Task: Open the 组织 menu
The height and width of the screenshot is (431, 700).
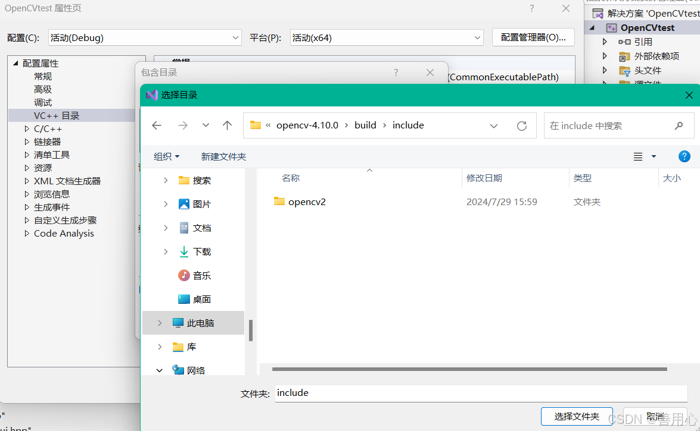Action: (167, 156)
